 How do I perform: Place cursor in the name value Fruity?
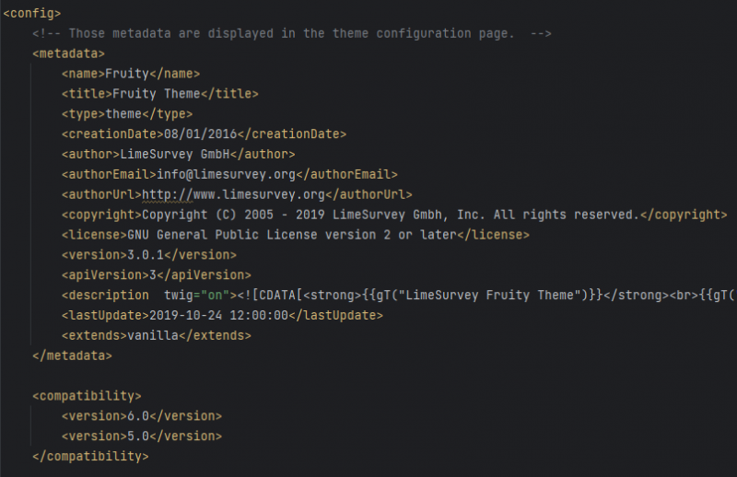click(127, 74)
